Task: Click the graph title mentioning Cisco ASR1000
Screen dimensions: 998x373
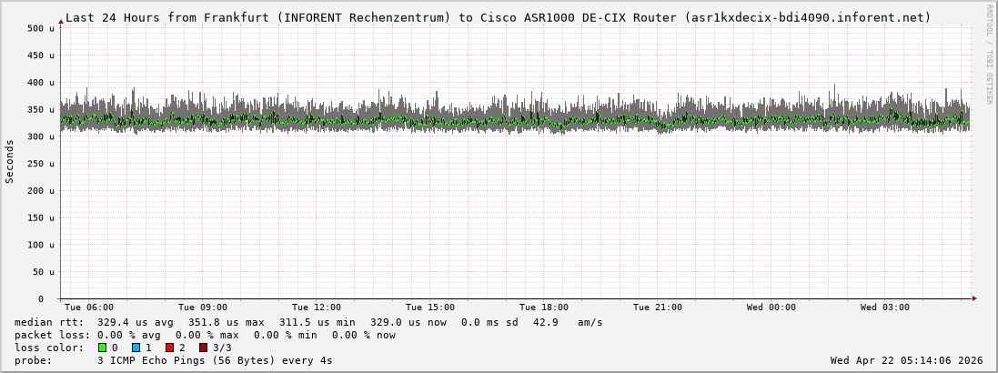Action: click(498, 17)
